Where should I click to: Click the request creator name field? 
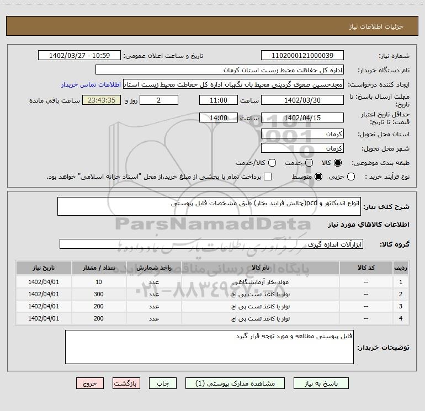coord(233,84)
